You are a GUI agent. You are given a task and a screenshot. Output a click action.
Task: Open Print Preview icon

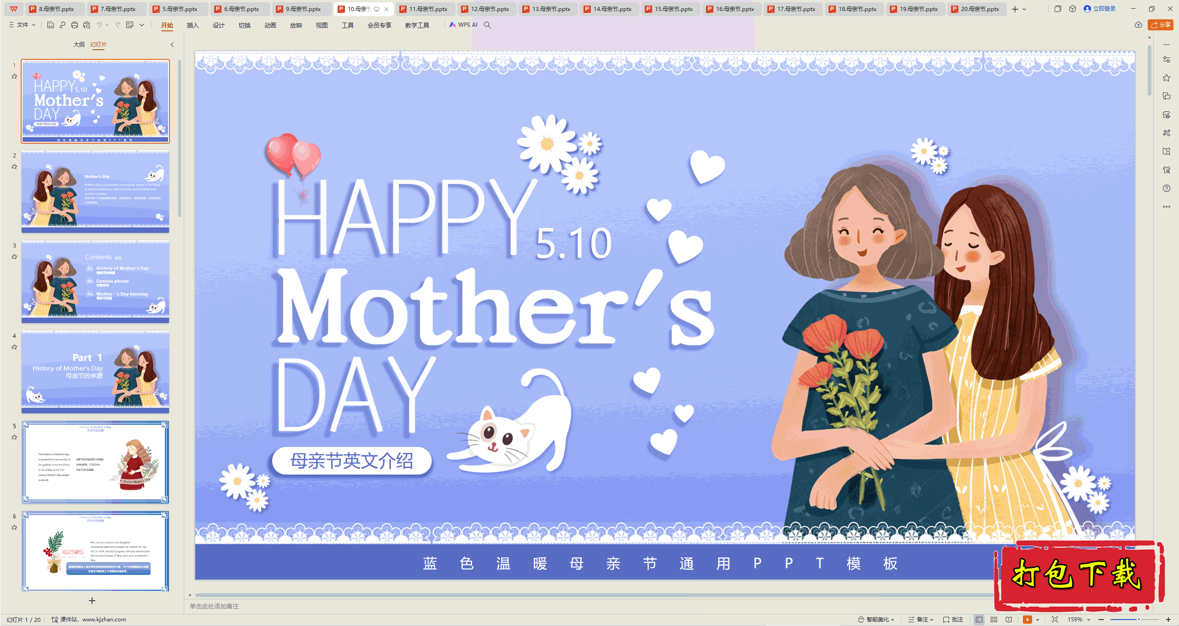(87, 25)
